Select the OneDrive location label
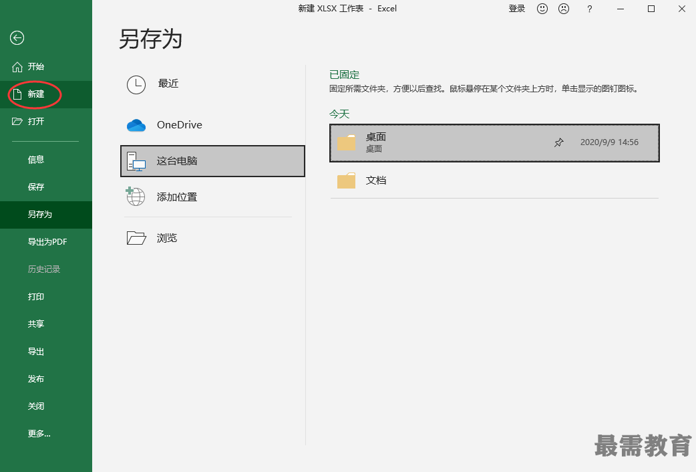Screen dimensions: 696x472 [x=179, y=125]
